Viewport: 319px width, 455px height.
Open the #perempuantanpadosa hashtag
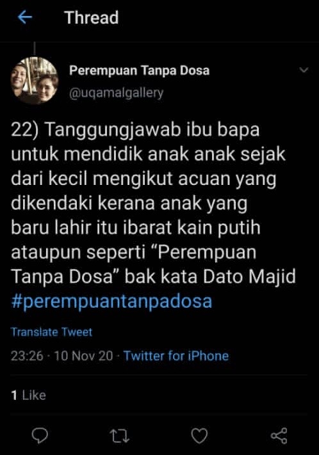tap(111, 301)
